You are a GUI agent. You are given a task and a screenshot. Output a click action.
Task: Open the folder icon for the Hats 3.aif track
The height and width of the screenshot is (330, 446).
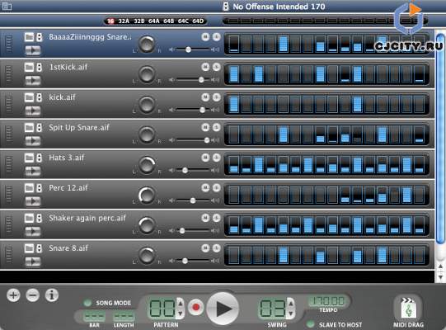click(29, 158)
